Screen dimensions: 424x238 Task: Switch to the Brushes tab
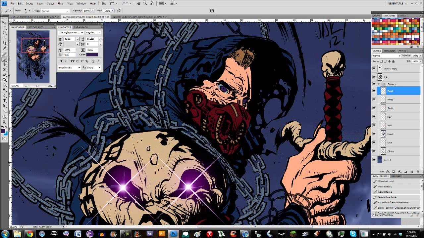pos(396,176)
